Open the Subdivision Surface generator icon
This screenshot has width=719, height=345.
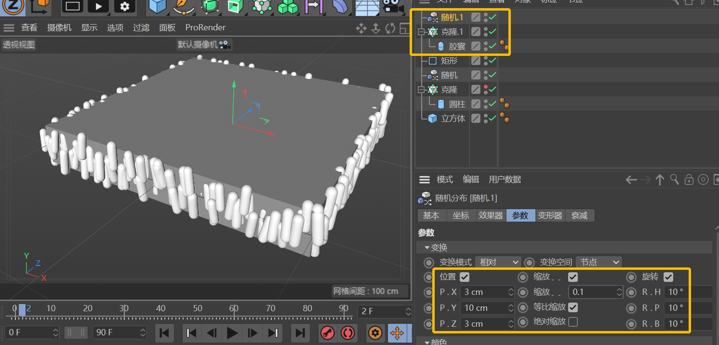[x=210, y=7]
